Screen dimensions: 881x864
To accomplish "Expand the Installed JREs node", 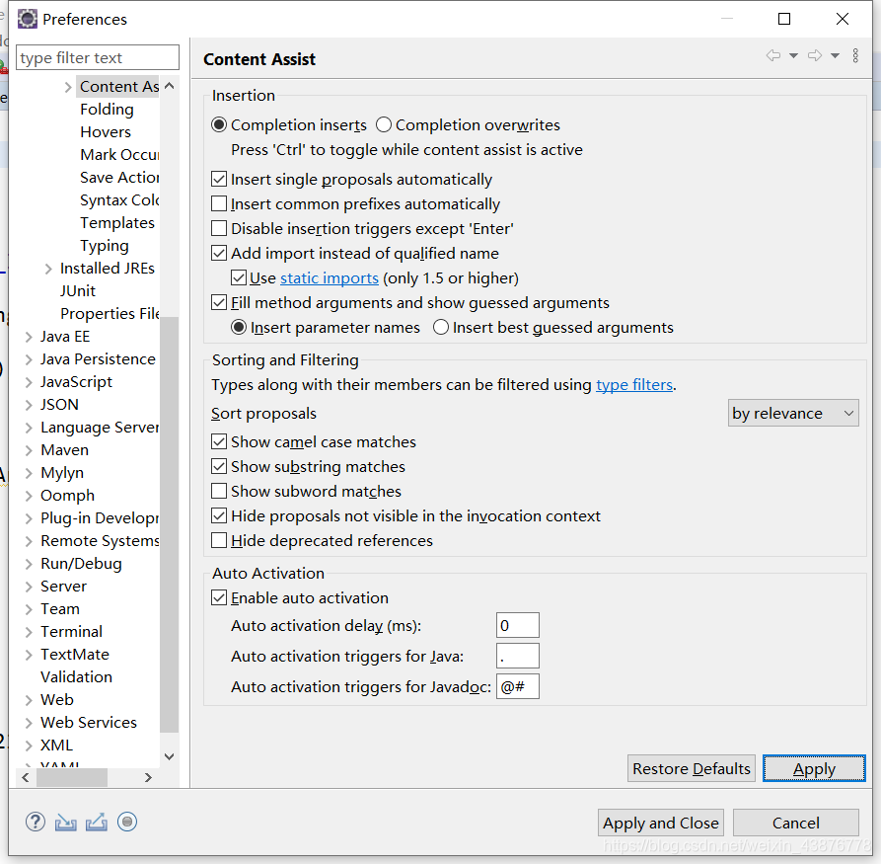I will point(48,269).
